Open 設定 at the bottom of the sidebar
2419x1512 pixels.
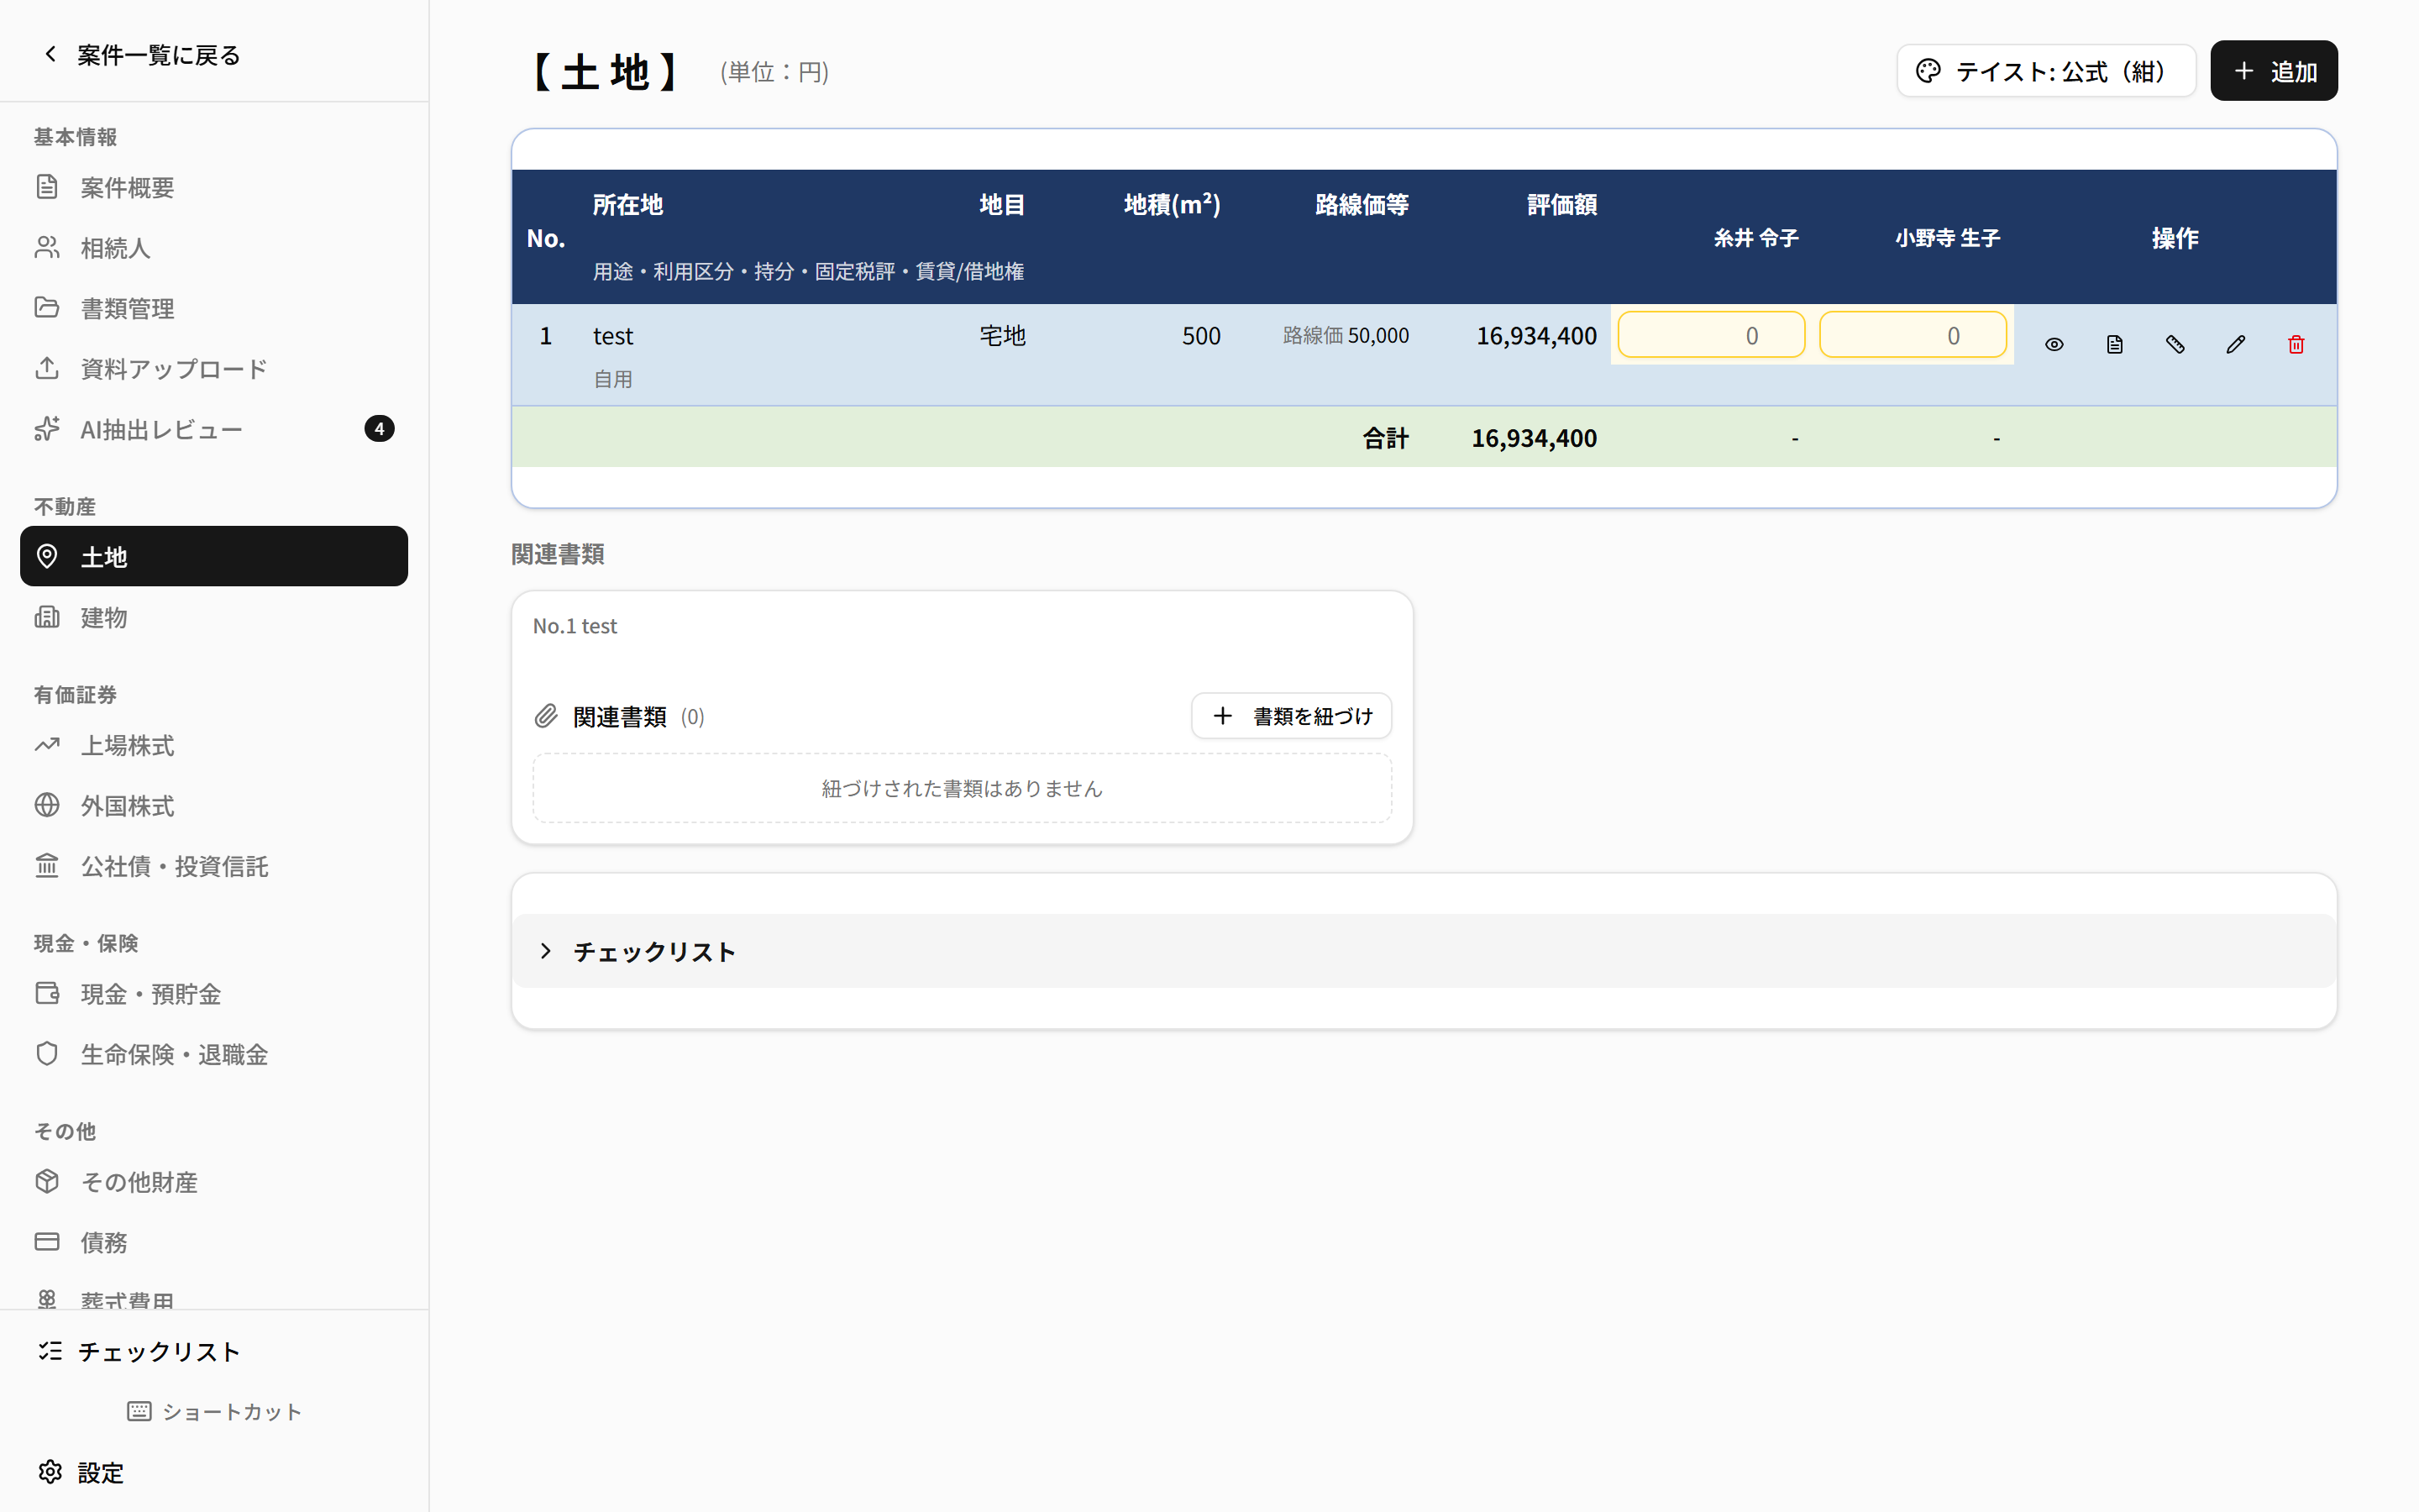tap(101, 1472)
